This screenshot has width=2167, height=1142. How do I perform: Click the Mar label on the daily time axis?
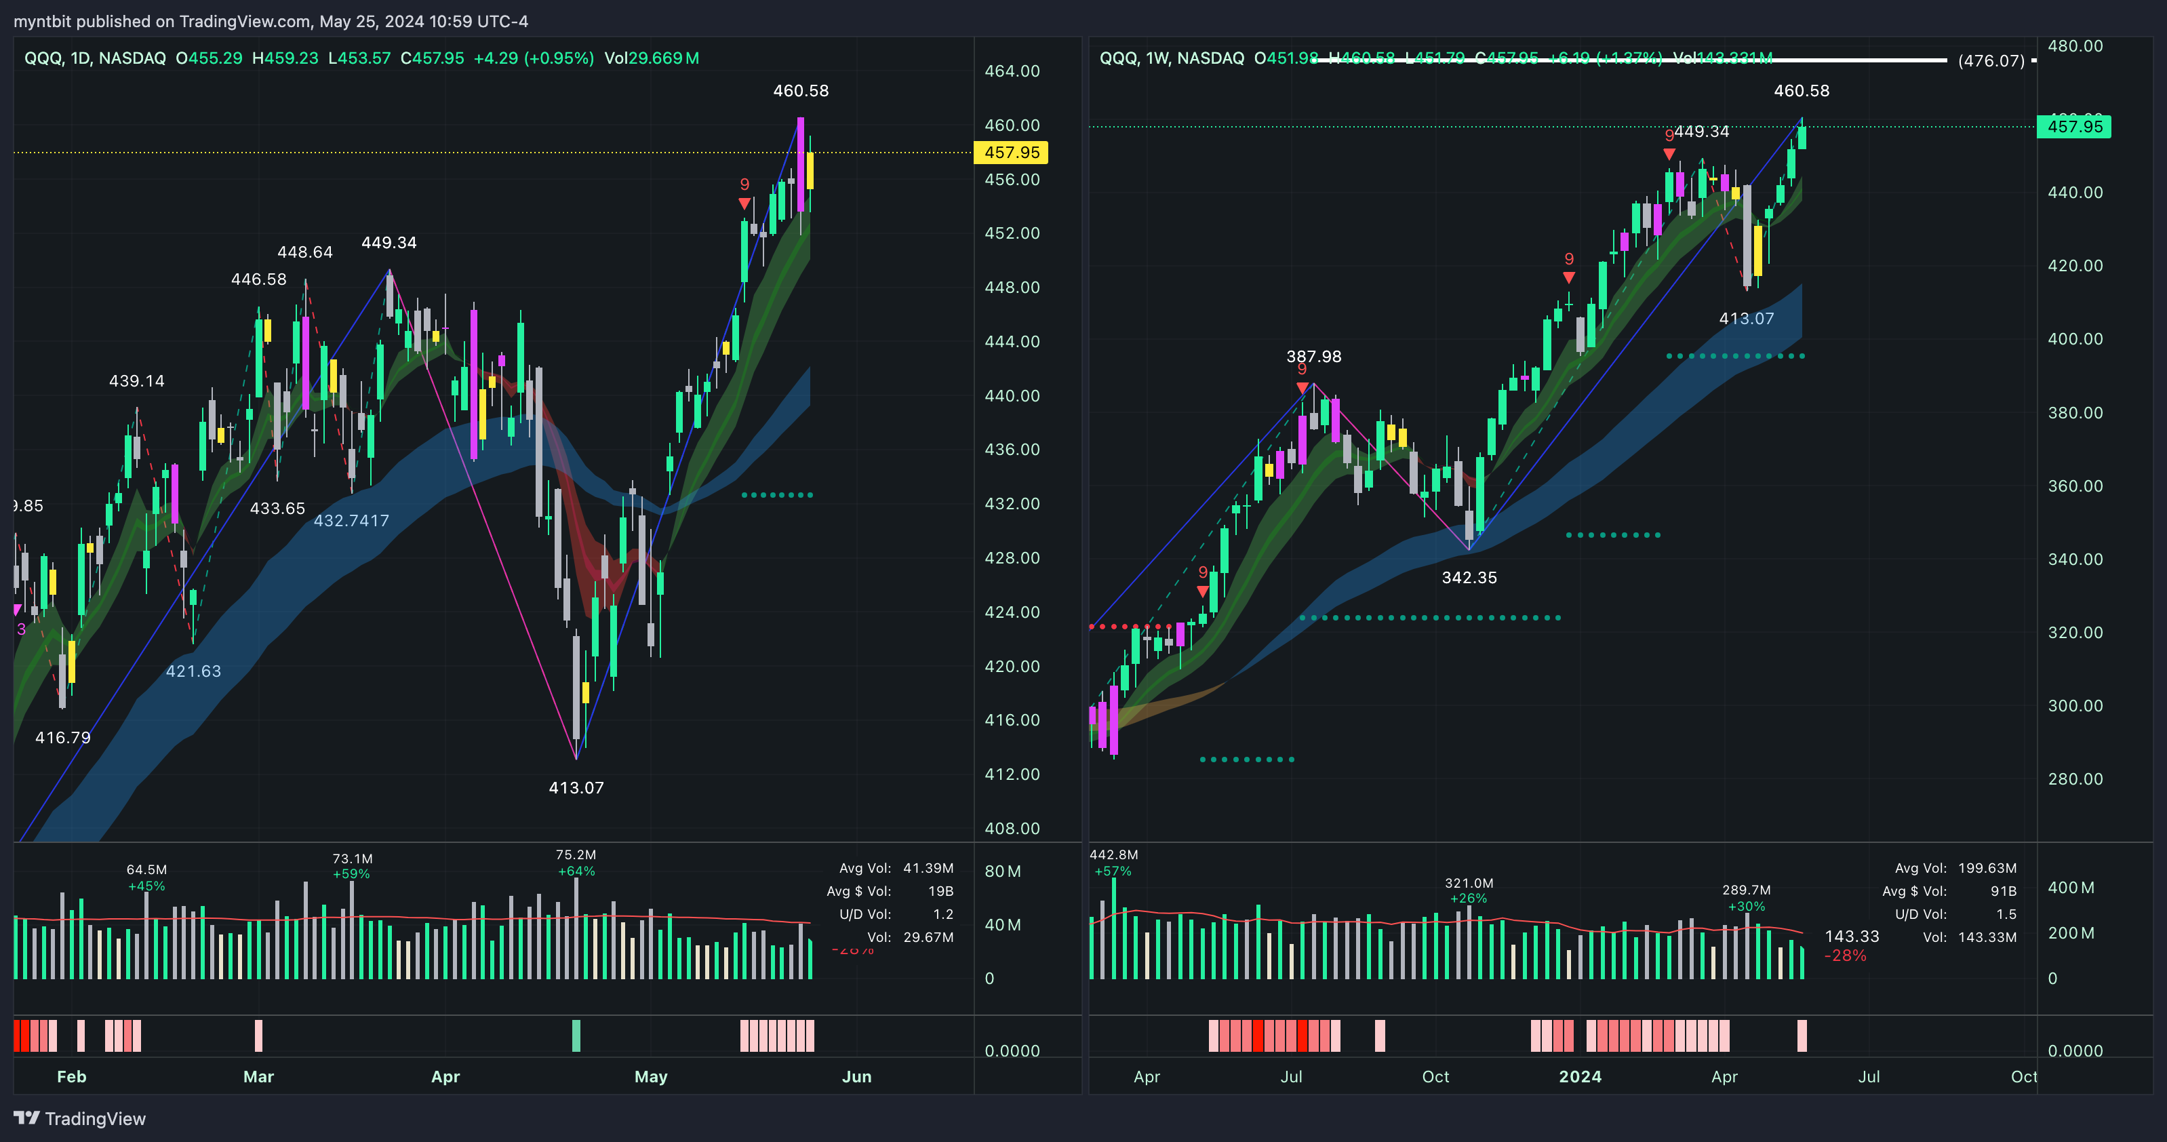[x=258, y=1076]
